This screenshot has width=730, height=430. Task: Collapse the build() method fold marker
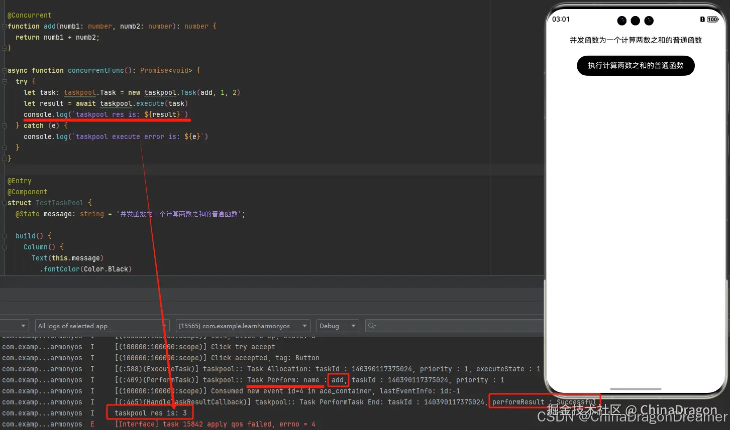(5, 236)
